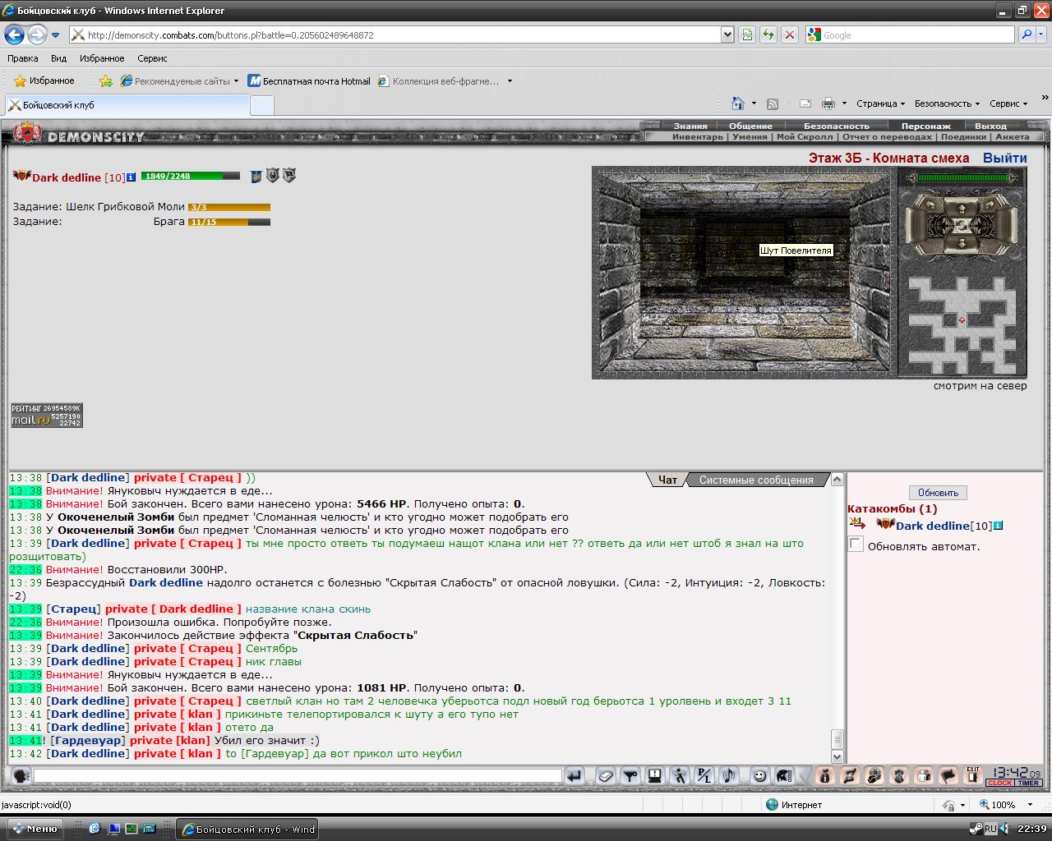Open the Знания game menu
Screen dimensions: 1052x841
coord(690,126)
